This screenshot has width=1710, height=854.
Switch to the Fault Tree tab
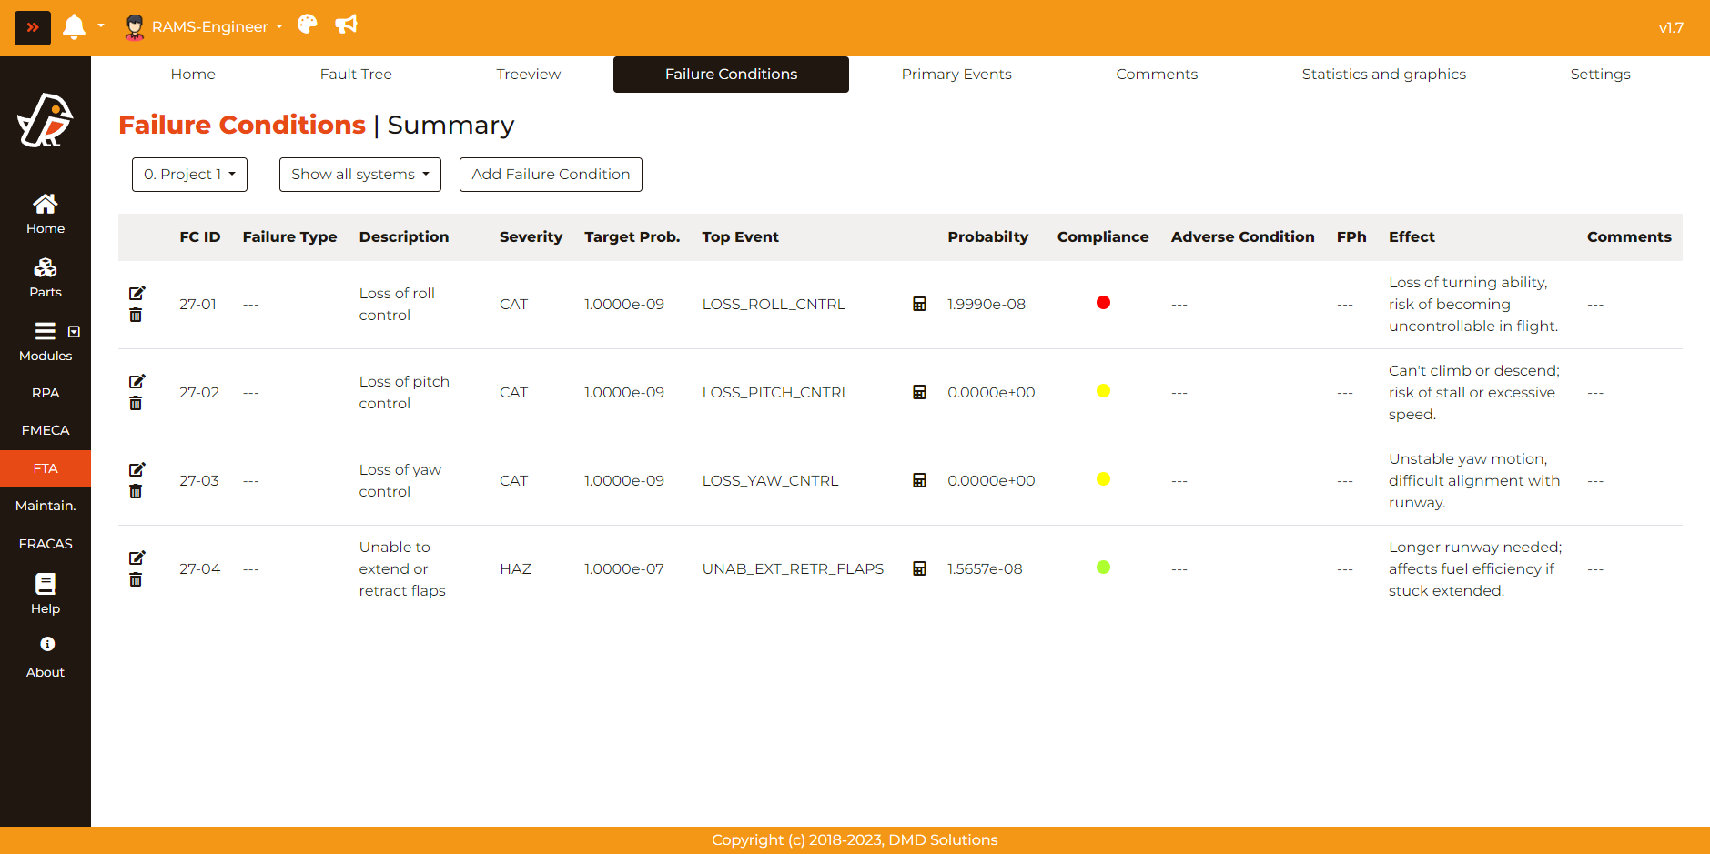coord(356,75)
